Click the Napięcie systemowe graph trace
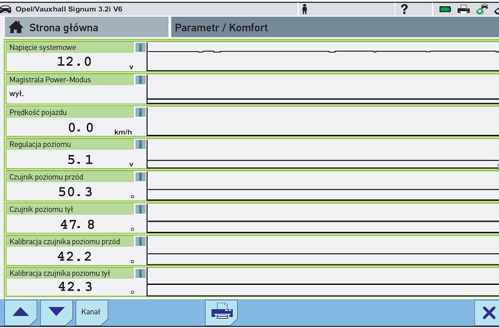499x328 pixels. click(x=322, y=56)
